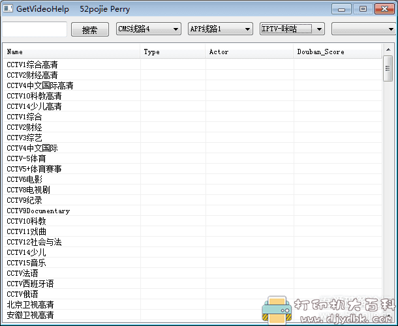This screenshot has height=326, width=398.
Task: Sort by the Name column header
Action: (72, 52)
